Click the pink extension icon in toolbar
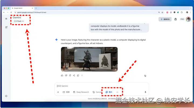The width and height of the screenshot is (194, 108). [x=167, y=12]
